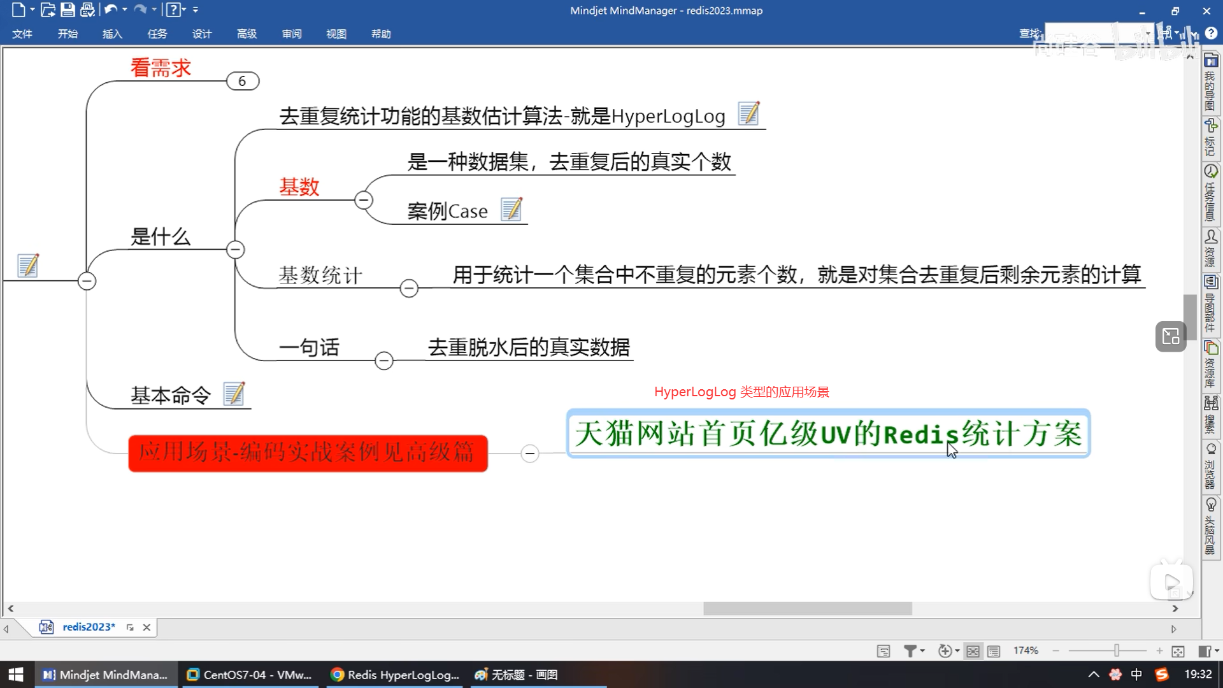Collapse the 应用场景-编码实战案例 branch
Image resolution: width=1223 pixels, height=688 pixels.
529,454
